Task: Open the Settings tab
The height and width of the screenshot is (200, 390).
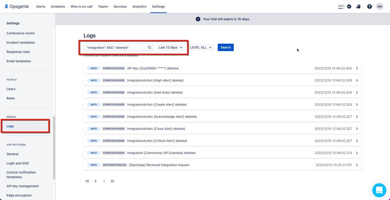Action: coord(158,7)
